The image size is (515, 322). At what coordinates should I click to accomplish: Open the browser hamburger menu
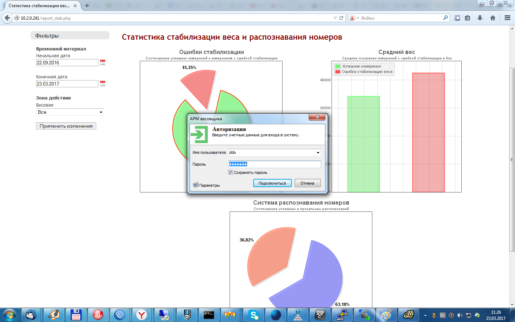507,18
